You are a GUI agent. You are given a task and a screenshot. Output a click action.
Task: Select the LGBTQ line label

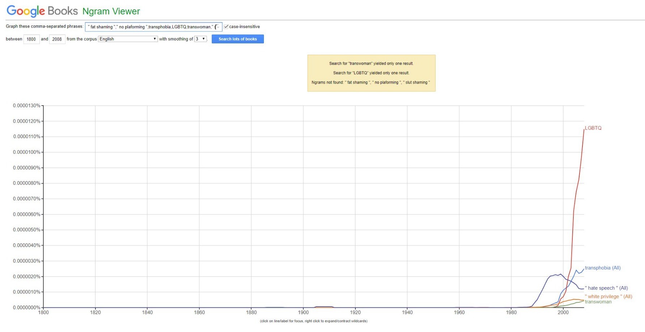[593, 128]
